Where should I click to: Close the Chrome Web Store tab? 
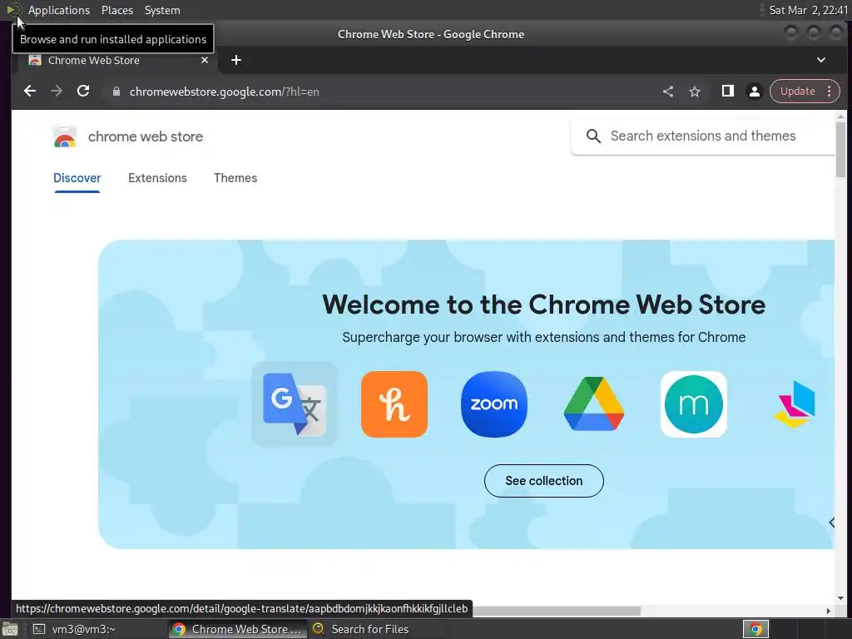pos(205,60)
